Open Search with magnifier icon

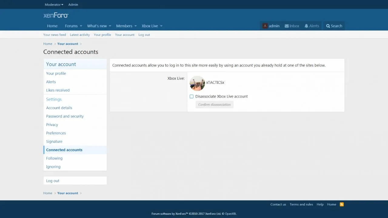pos(334,26)
